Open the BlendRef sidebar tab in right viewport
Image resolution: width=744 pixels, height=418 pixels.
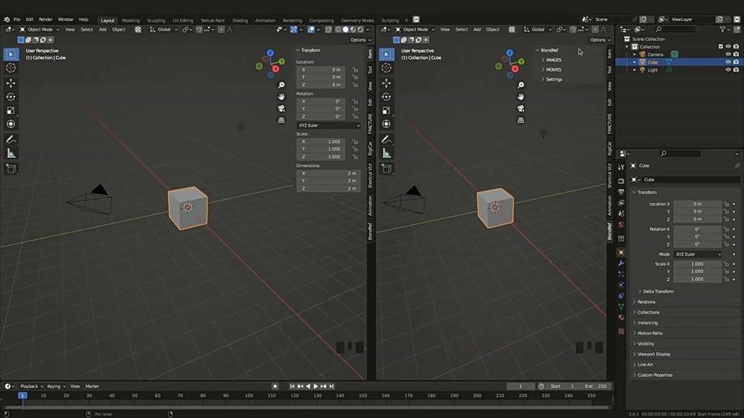(x=610, y=232)
